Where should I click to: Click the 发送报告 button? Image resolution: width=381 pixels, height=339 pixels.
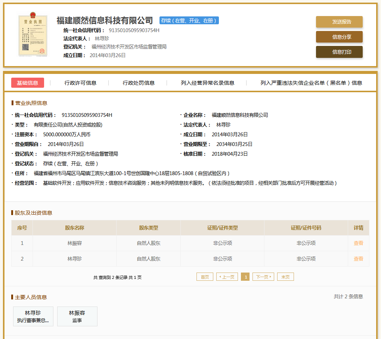[x=339, y=22]
